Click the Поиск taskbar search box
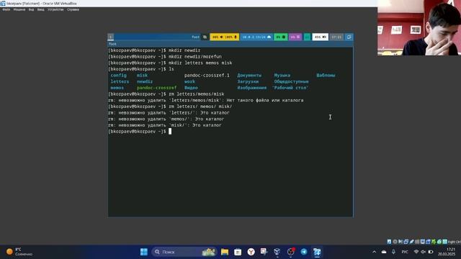 pos(184,252)
